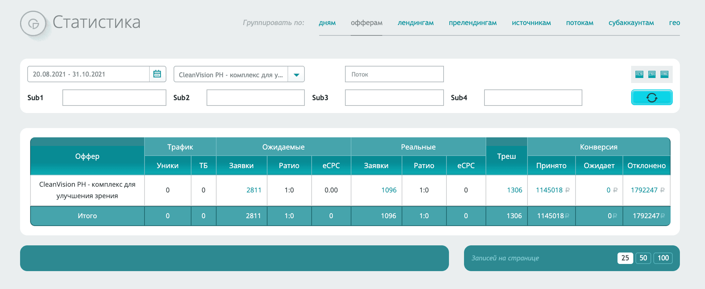Click the Ожидает column header

[599, 166]
